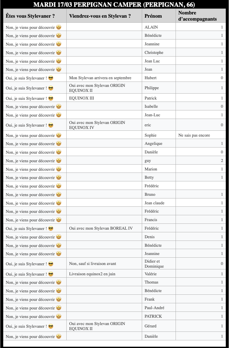This screenshot has width=229, height=348.
Task: Click the "Livraison equinox2 en juin" cell
Action: point(92,274)
